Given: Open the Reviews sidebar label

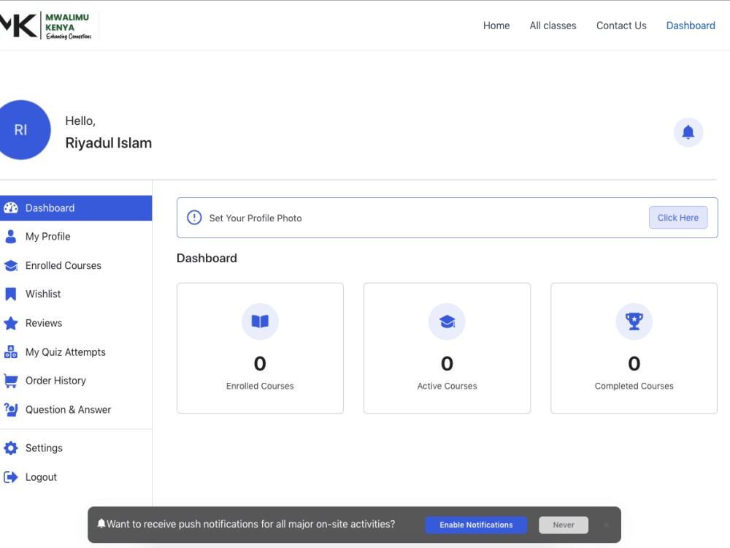Looking at the screenshot, I should [x=44, y=323].
